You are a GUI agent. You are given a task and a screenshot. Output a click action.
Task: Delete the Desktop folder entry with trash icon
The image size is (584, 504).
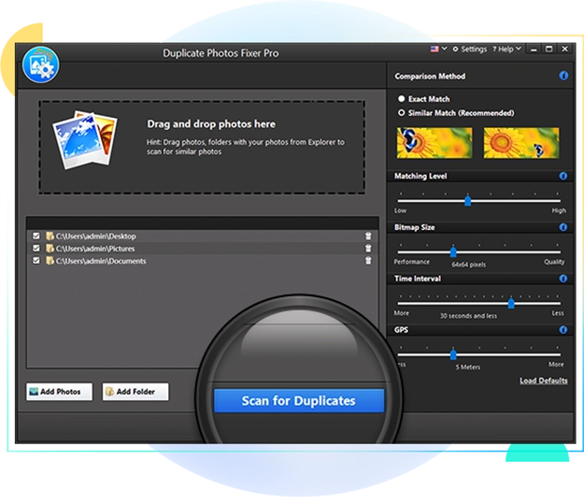368,236
